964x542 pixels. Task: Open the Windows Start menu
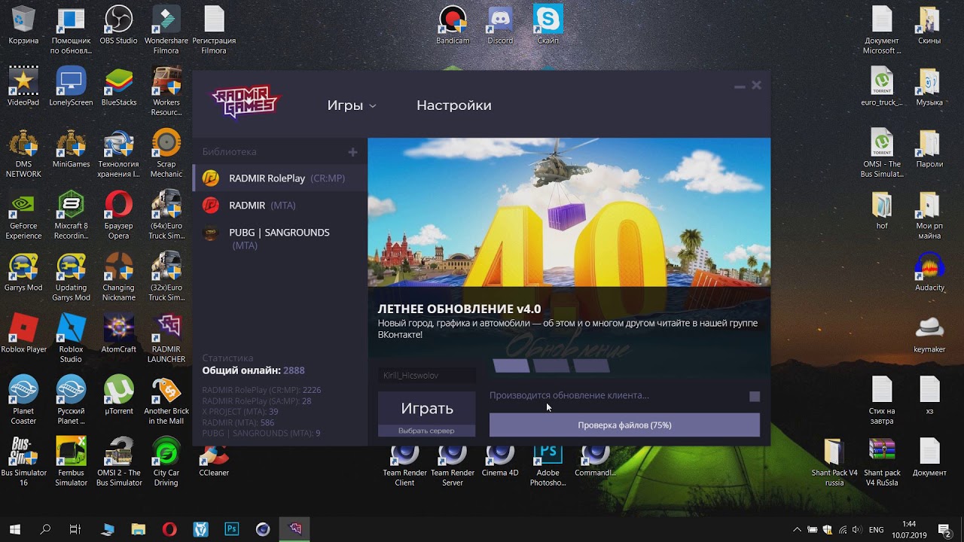[x=15, y=529]
